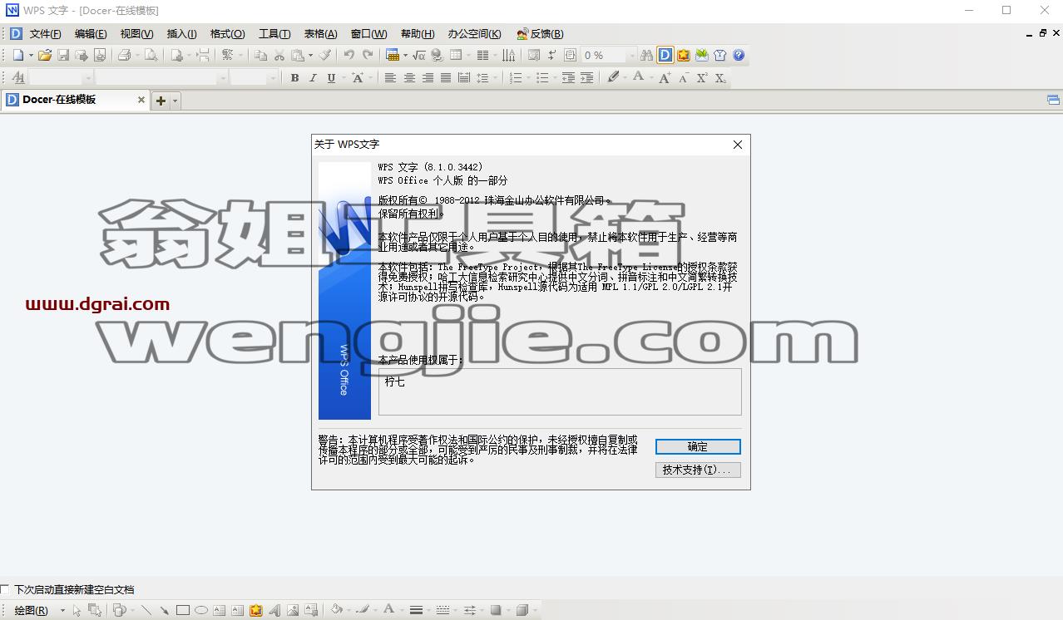Center align text

coord(409,77)
